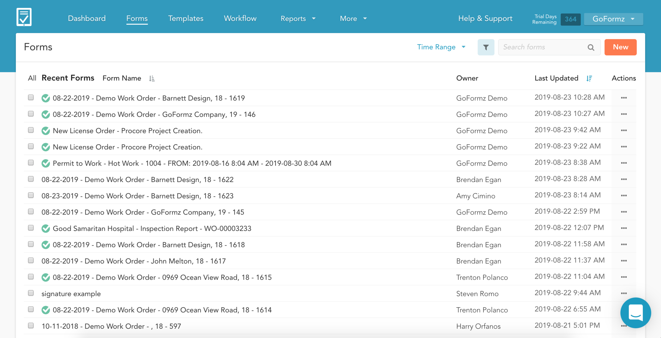Click the orange New button
661x338 pixels.
620,47
